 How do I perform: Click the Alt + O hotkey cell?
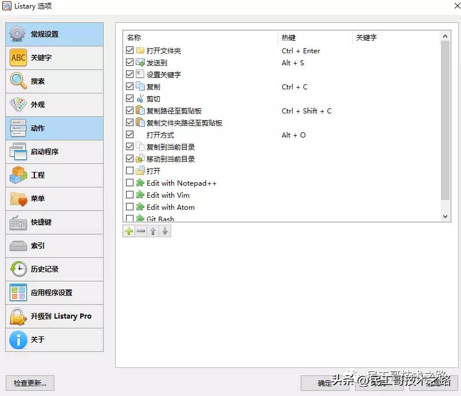tap(294, 135)
